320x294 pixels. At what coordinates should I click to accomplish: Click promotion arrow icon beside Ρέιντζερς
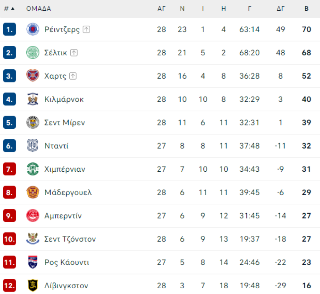click(x=86, y=30)
